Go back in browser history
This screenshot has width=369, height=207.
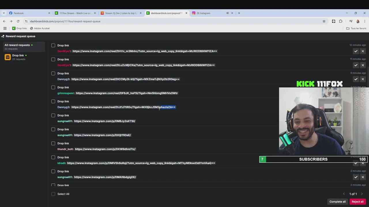tap(4, 21)
